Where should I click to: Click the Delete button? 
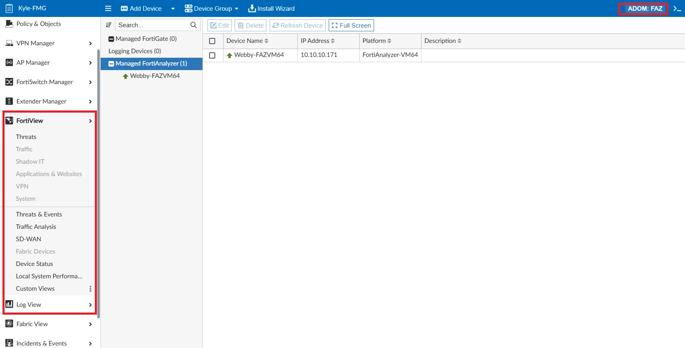(250, 26)
